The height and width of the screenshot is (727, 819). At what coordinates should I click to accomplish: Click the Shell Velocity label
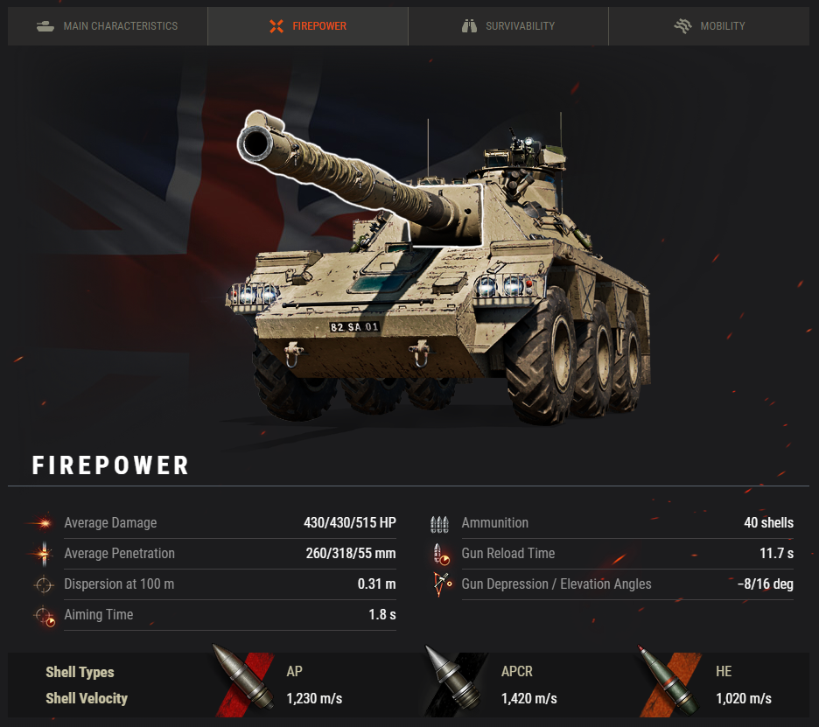(x=87, y=698)
